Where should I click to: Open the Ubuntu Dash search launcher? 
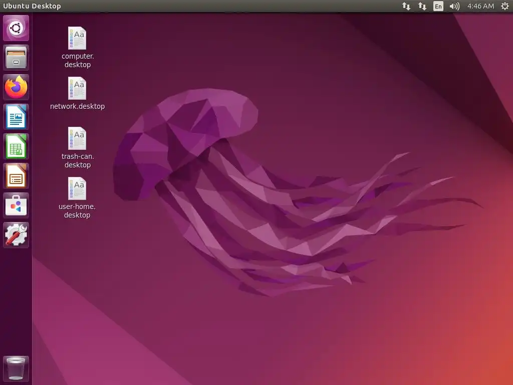[x=16, y=28]
